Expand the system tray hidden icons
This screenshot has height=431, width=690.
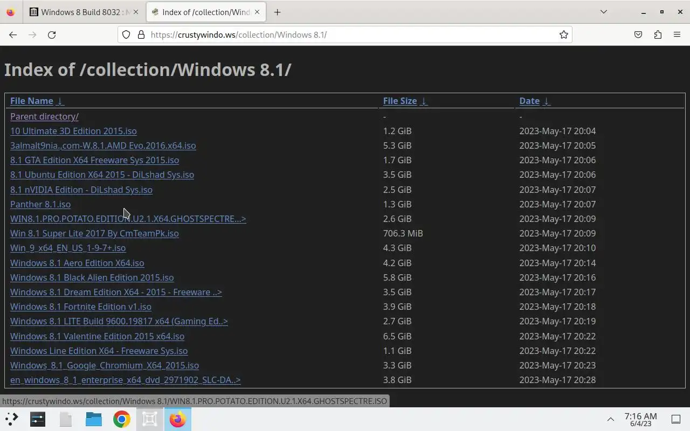(x=610, y=419)
